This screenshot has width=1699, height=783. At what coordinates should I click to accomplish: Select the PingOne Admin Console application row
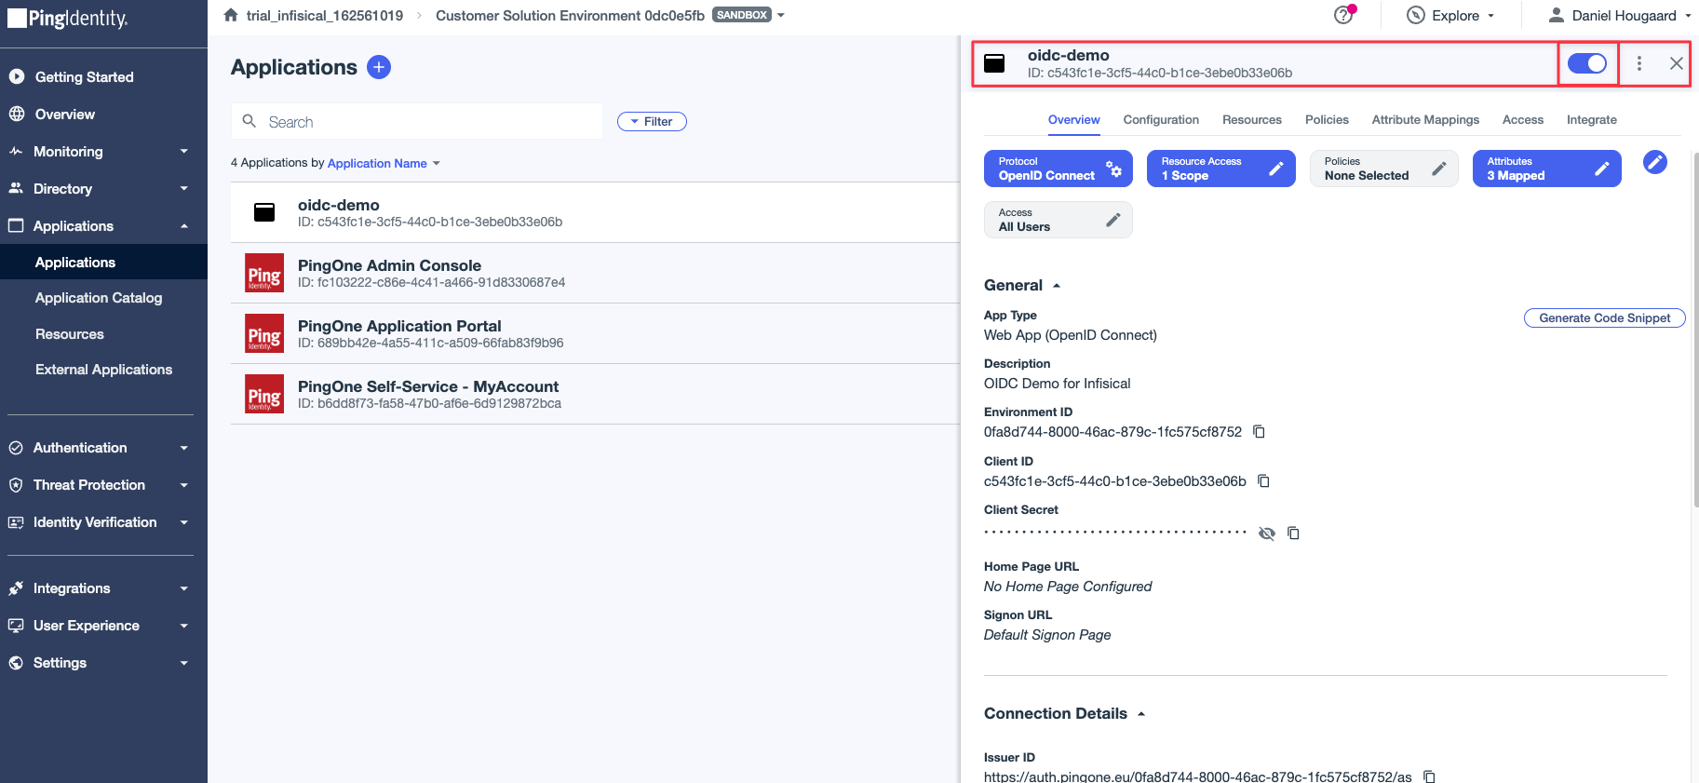coord(596,273)
